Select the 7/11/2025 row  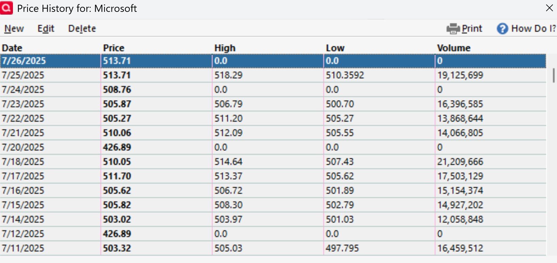(x=273, y=248)
